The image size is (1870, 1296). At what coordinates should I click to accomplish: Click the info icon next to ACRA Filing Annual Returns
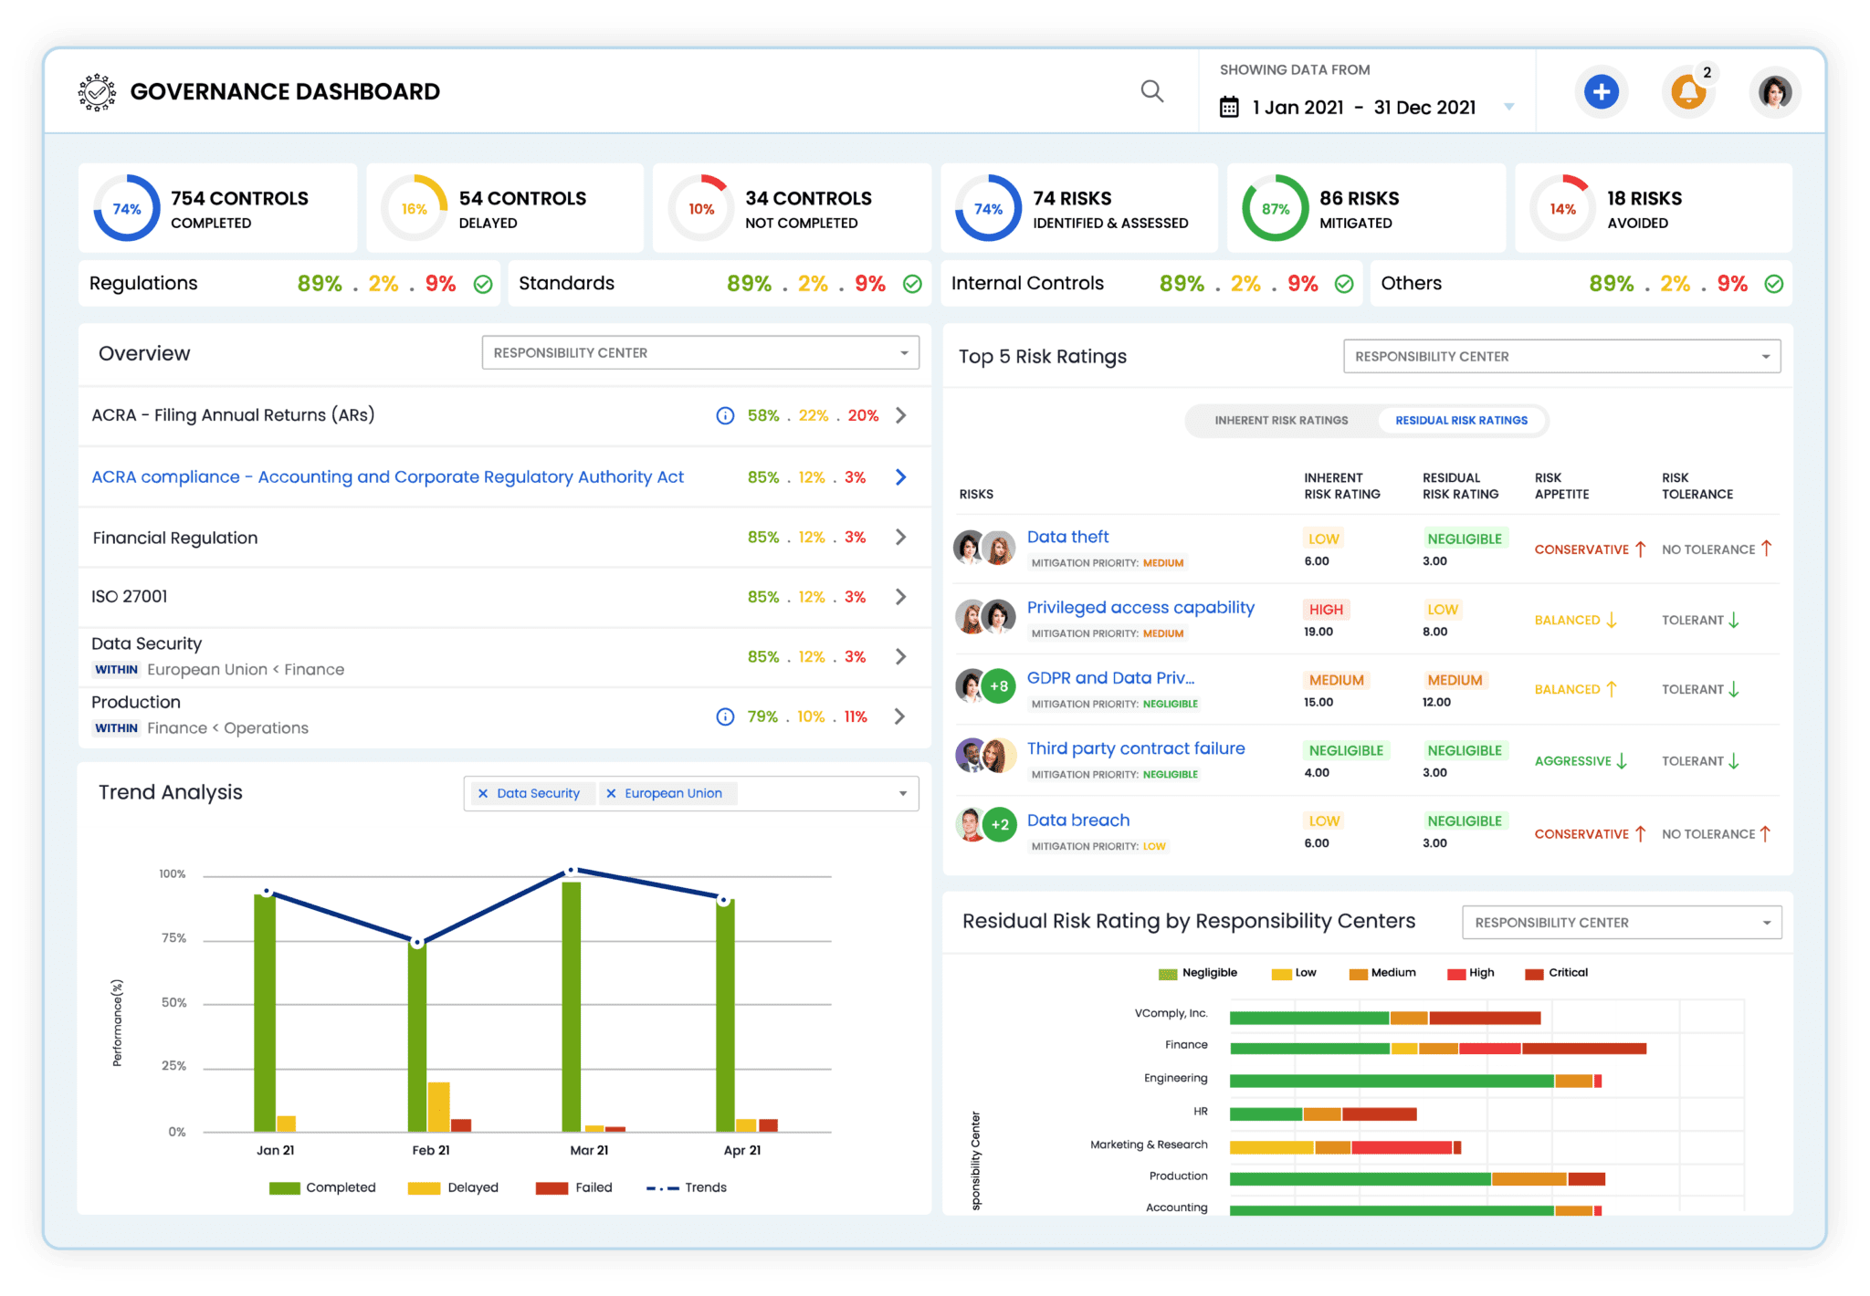[x=724, y=415]
